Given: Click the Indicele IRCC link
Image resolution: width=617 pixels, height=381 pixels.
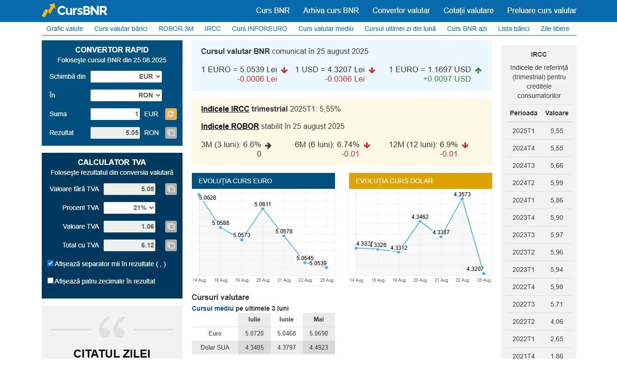Looking at the screenshot, I should point(225,109).
